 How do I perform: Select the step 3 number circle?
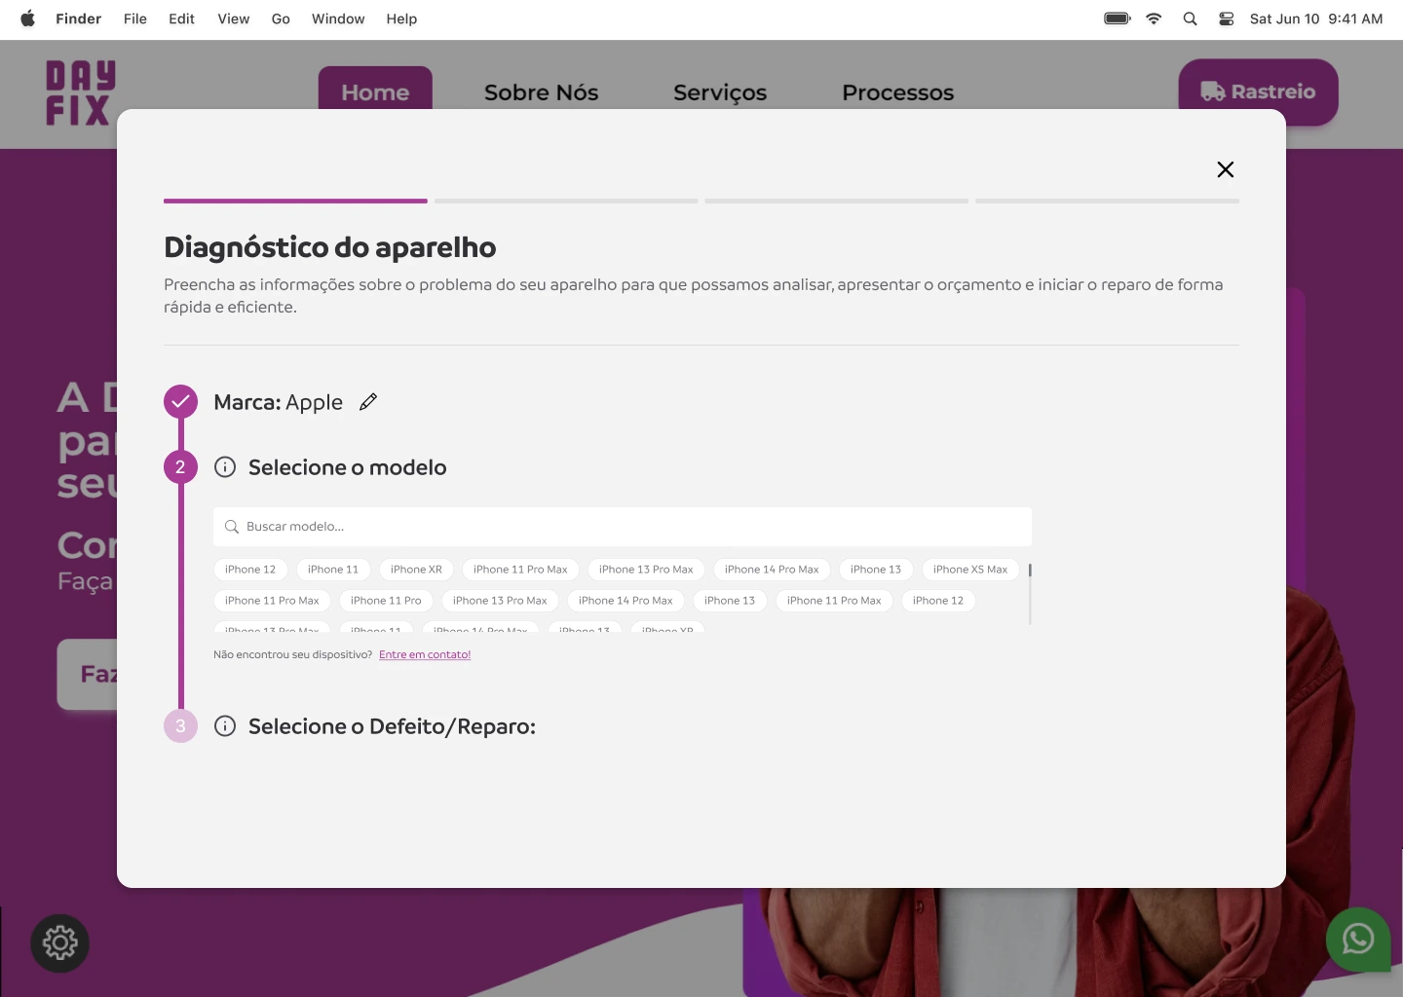(180, 726)
